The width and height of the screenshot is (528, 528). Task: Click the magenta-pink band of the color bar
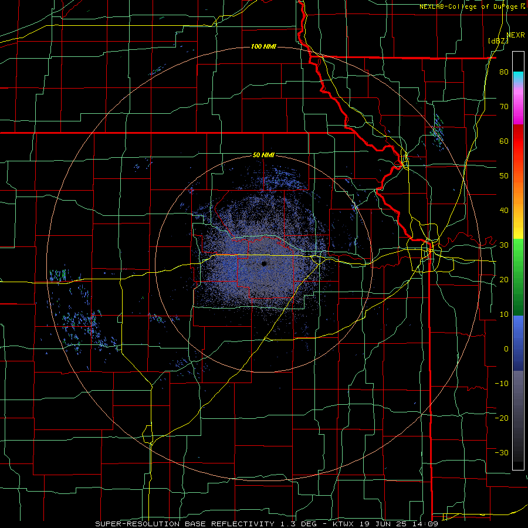[x=518, y=104]
